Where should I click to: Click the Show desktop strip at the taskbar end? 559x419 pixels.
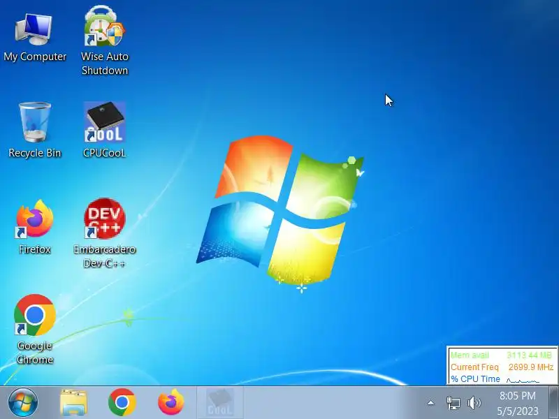pyautogui.click(x=553, y=403)
